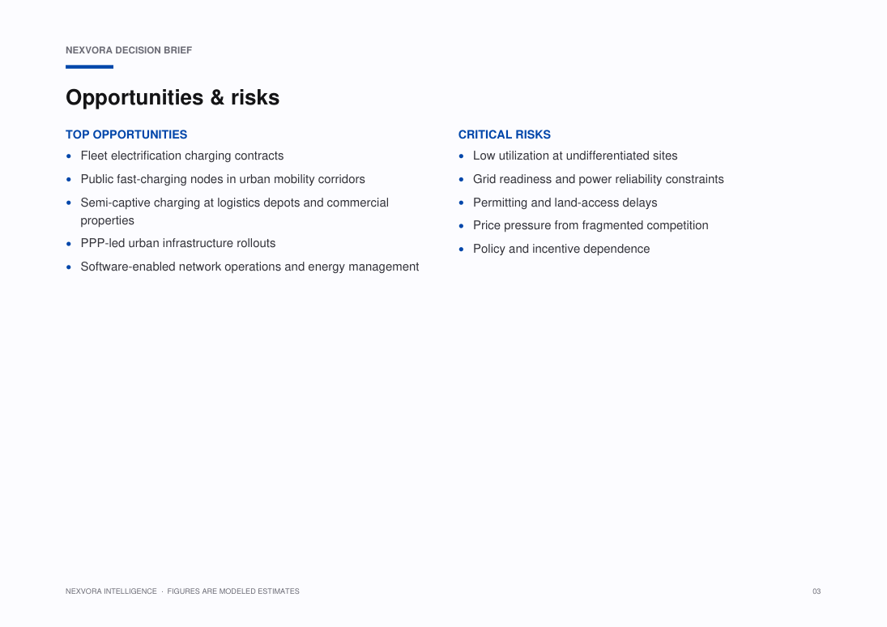Click PPP-led urban infrastructure rollouts line
Viewport: 887px width, 627px height.
178,243
